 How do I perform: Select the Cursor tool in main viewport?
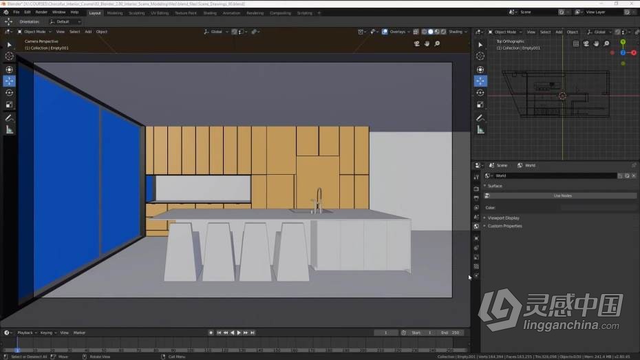(9, 56)
